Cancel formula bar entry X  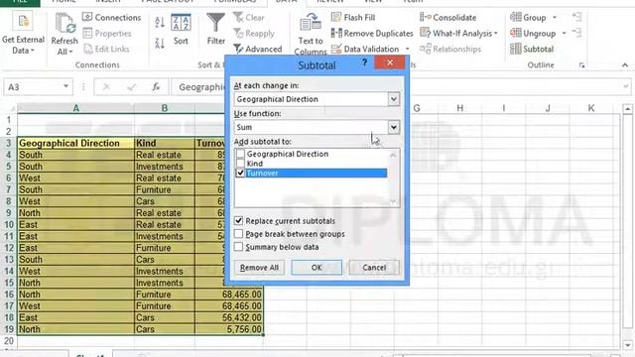click(x=106, y=87)
